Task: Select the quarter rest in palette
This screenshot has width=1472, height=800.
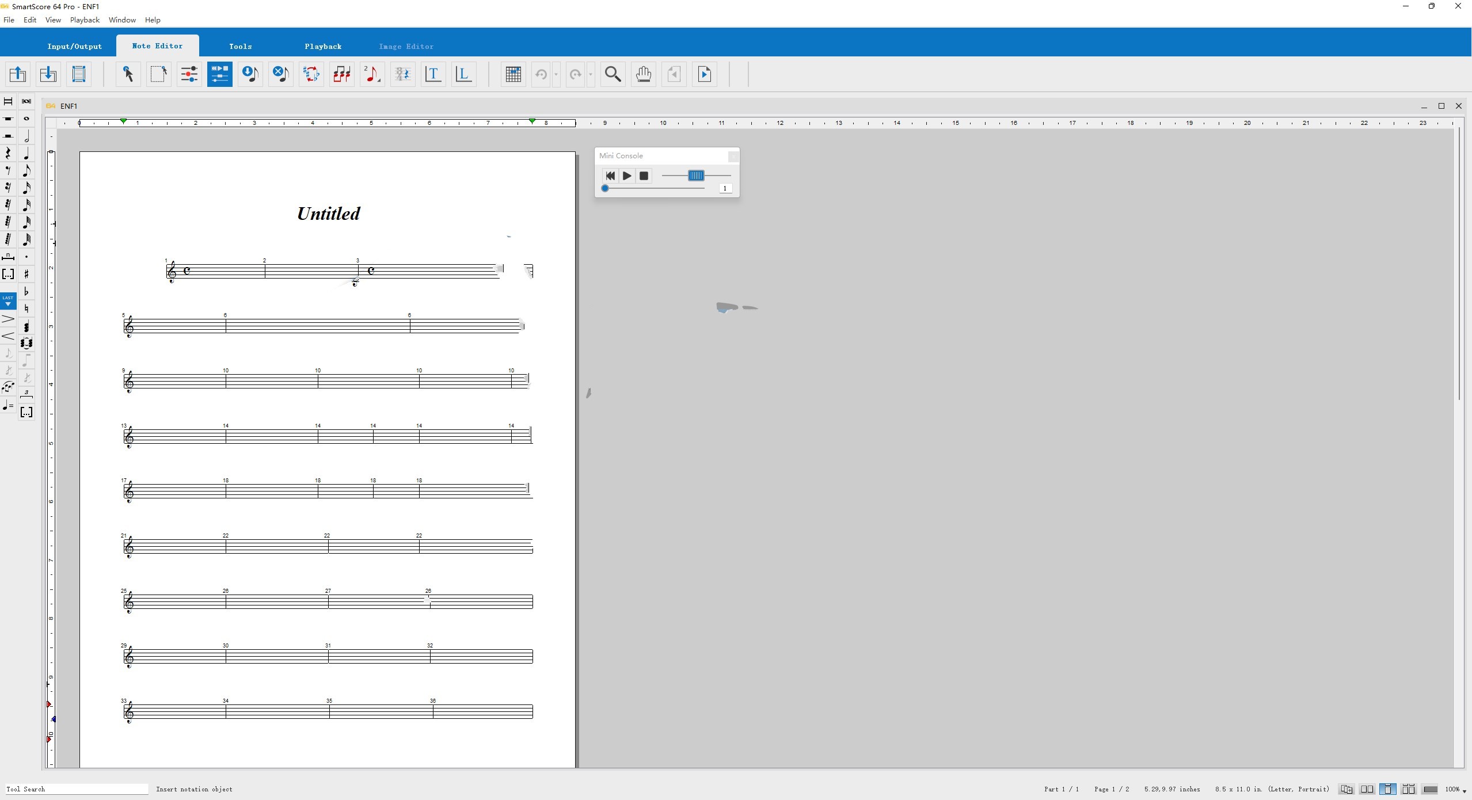Action: pos(8,154)
